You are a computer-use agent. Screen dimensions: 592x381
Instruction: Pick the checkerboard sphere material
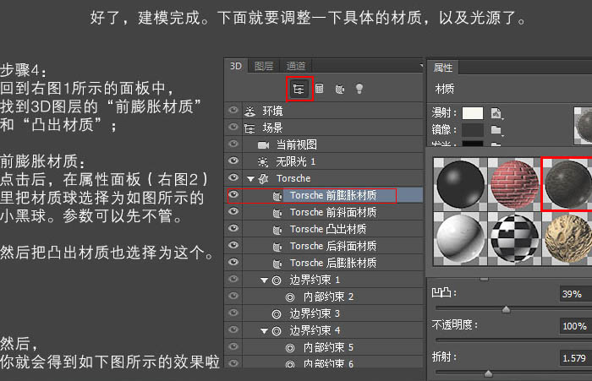pos(514,238)
